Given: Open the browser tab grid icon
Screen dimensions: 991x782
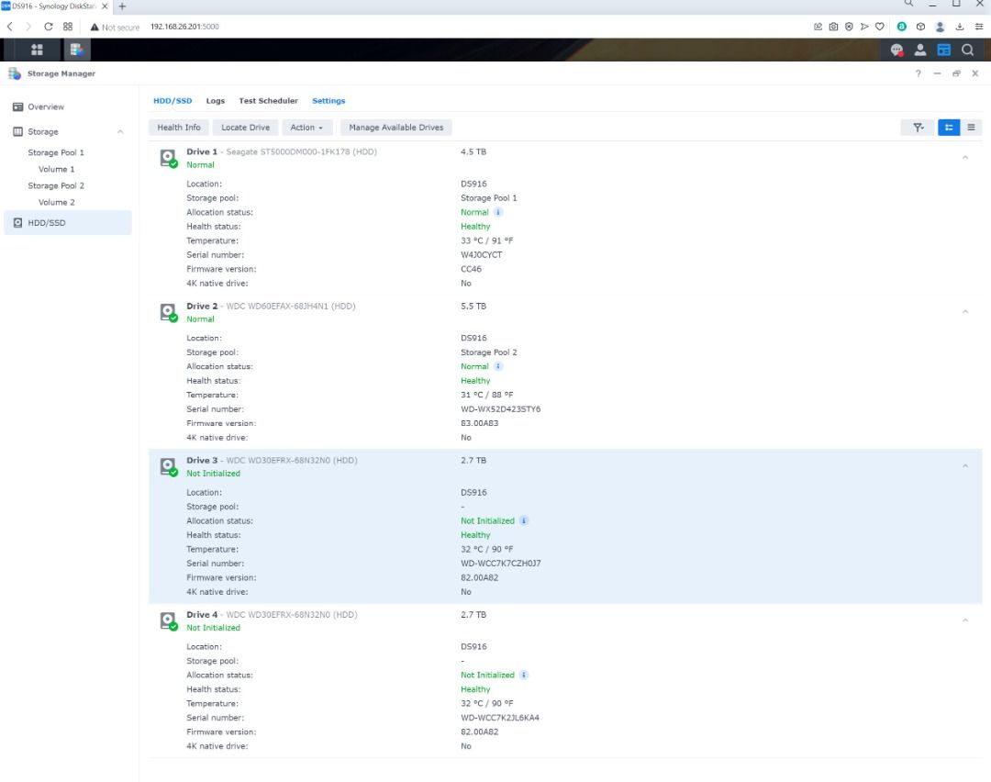Looking at the screenshot, I should pos(68,27).
